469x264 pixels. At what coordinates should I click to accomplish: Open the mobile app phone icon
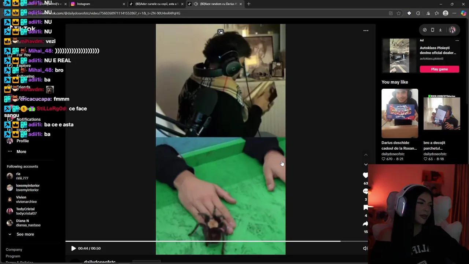(432, 30)
